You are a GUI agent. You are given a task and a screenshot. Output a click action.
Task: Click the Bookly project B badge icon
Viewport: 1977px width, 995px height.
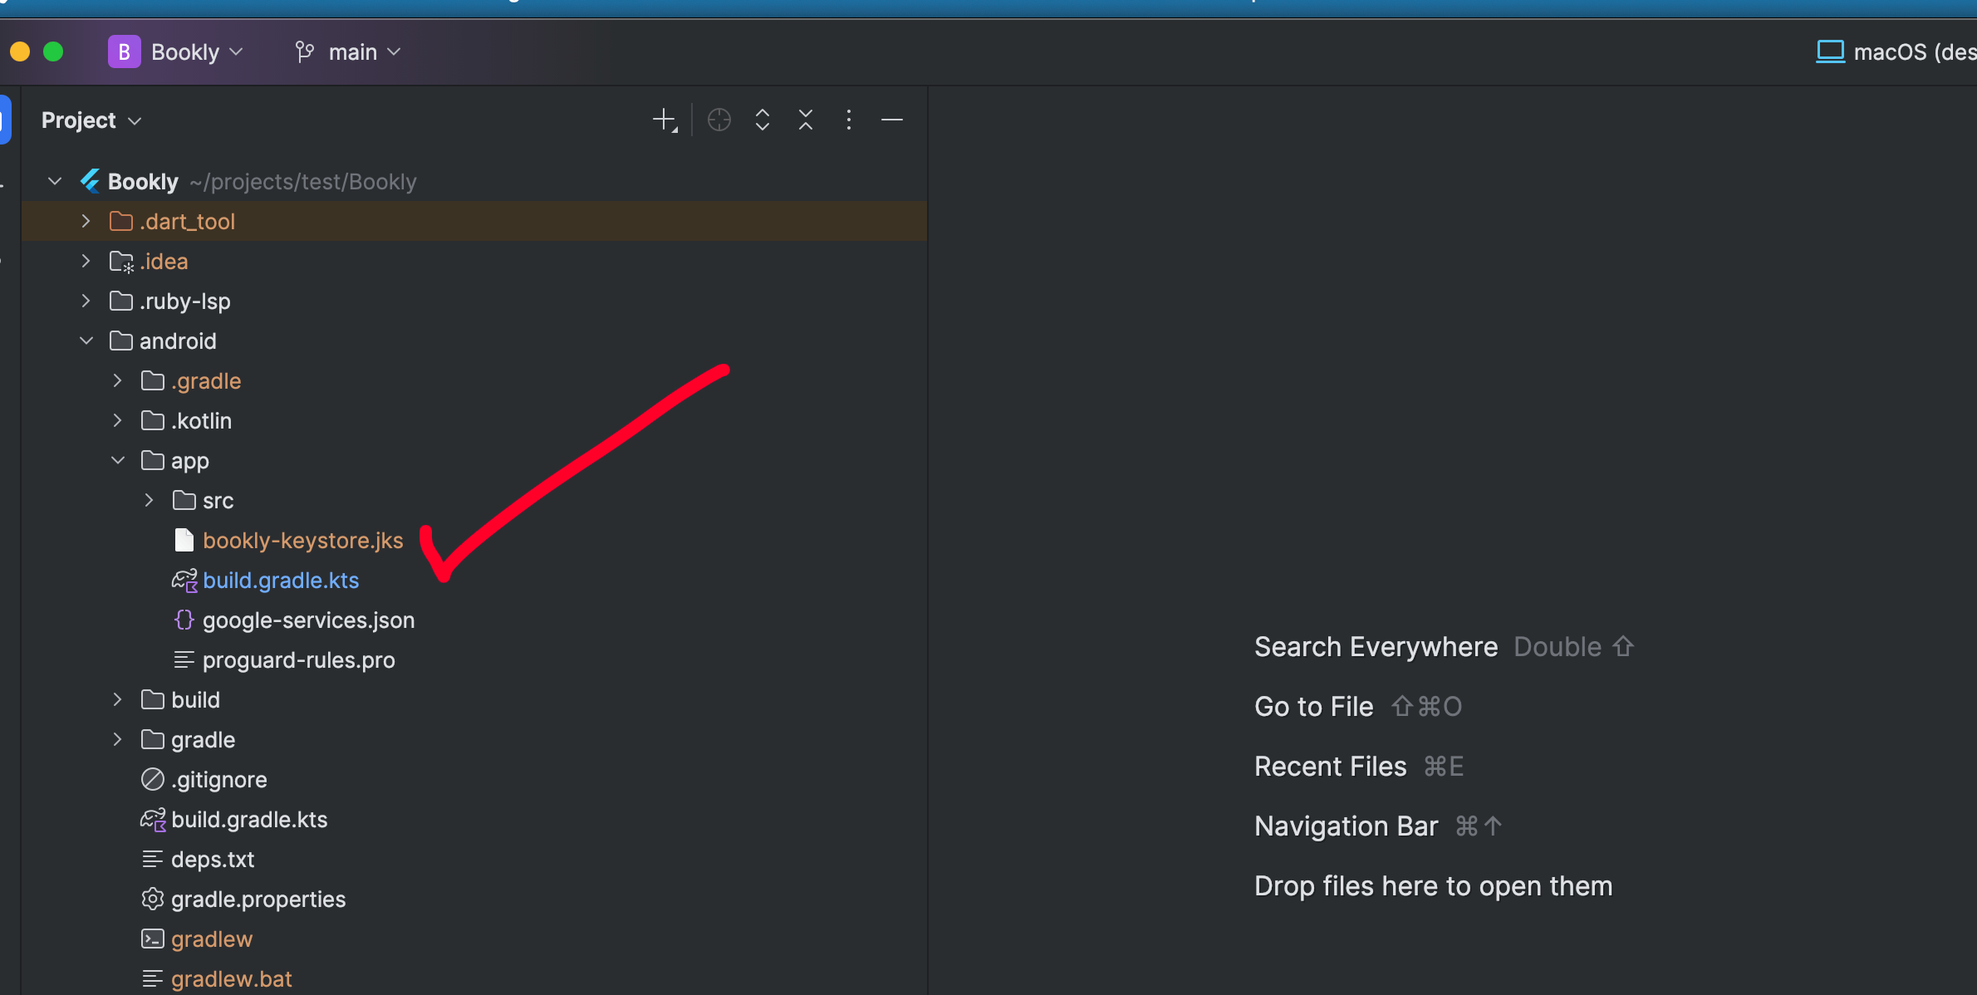[124, 51]
